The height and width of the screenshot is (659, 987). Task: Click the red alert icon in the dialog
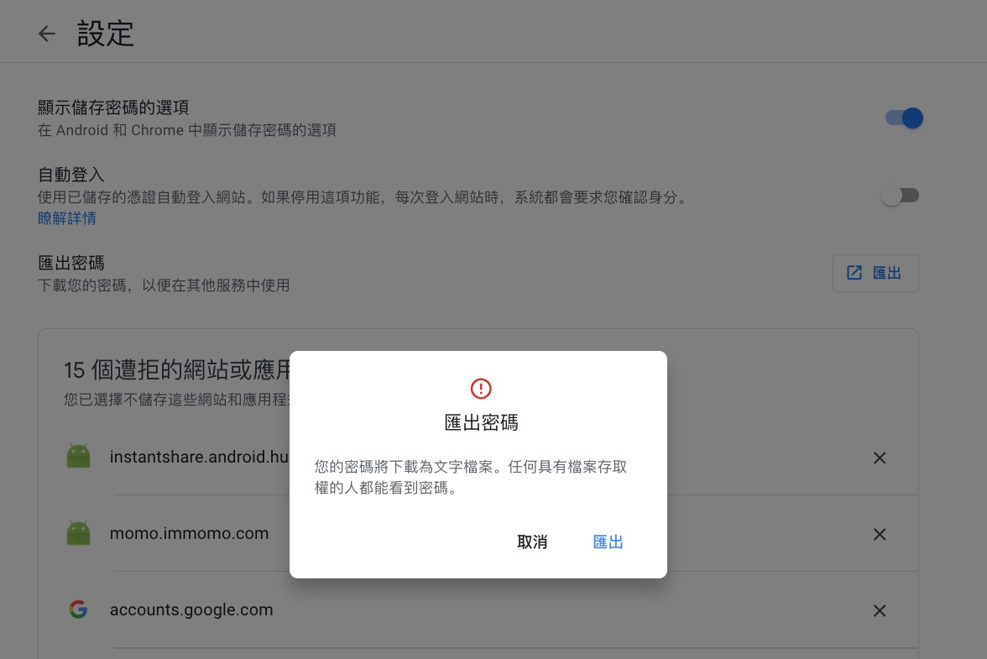click(x=479, y=389)
